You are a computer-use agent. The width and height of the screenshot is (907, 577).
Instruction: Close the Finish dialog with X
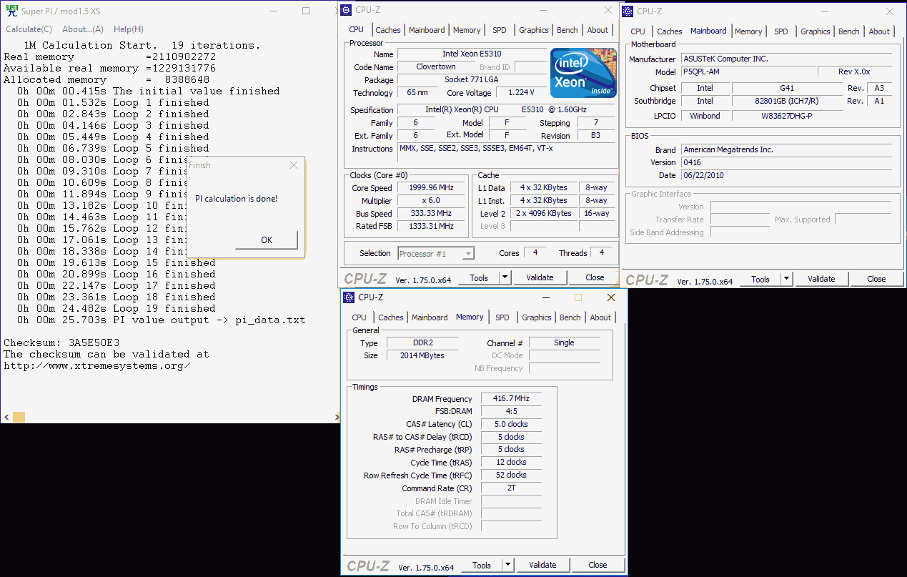tap(293, 165)
